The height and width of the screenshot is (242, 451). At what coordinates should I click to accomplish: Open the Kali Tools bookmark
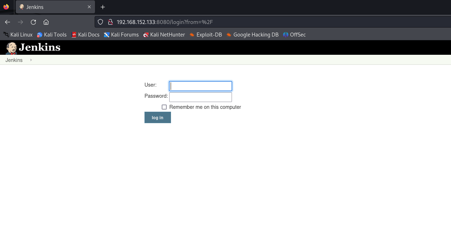click(x=52, y=35)
